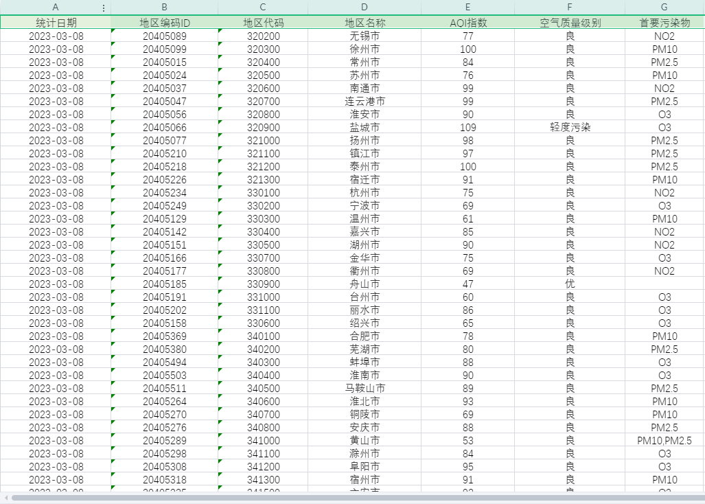Click the AQI value 109 cell
The height and width of the screenshot is (504, 705).
467,127
